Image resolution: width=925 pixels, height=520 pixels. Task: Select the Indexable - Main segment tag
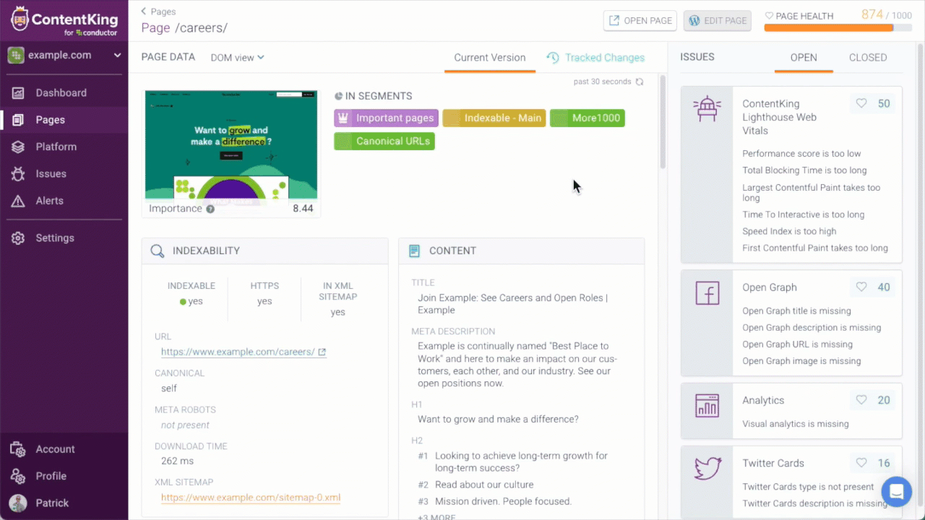point(494,118)
